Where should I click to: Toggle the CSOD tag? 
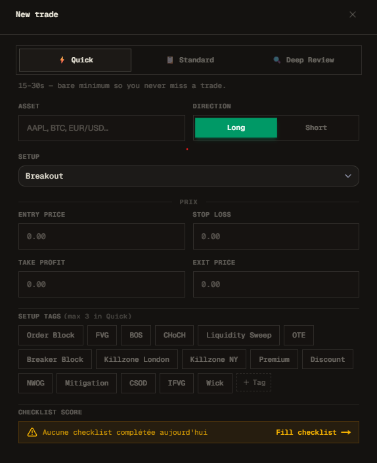[138, 383]
